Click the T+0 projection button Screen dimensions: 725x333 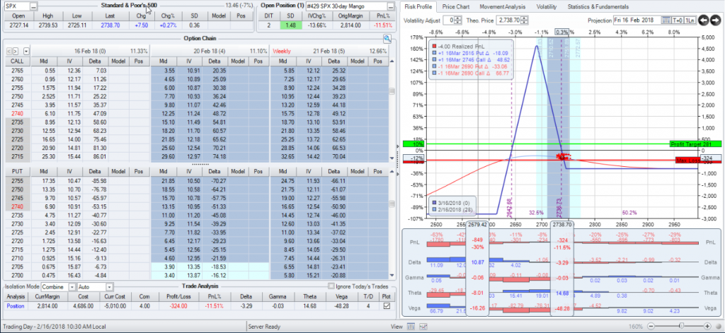tap(677, 21)
